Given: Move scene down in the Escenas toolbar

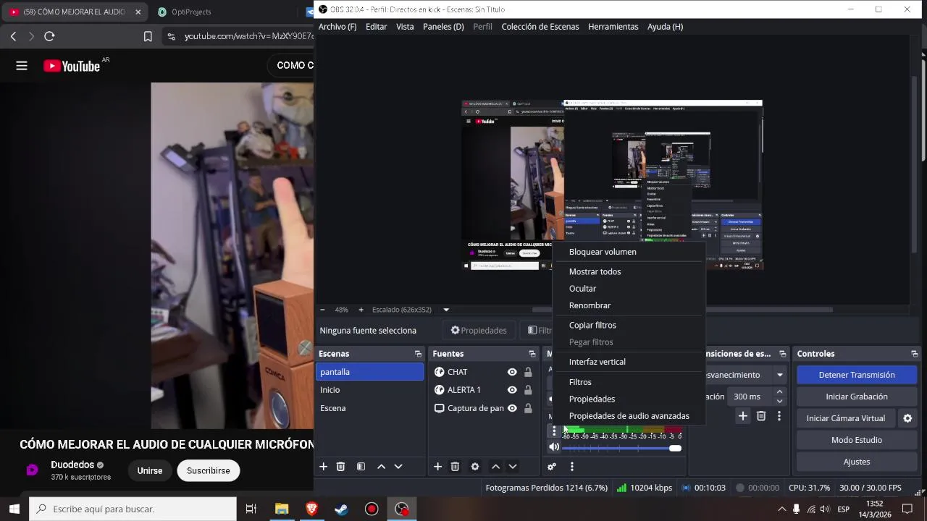Looking at the screenshot, I should [x=398, y=467].
